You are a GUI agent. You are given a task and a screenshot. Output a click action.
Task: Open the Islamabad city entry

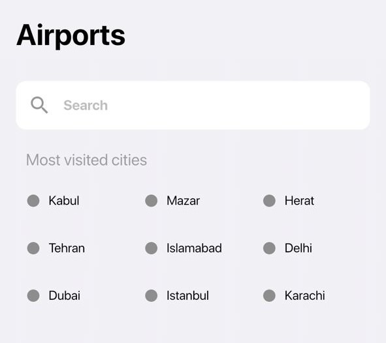194,248
